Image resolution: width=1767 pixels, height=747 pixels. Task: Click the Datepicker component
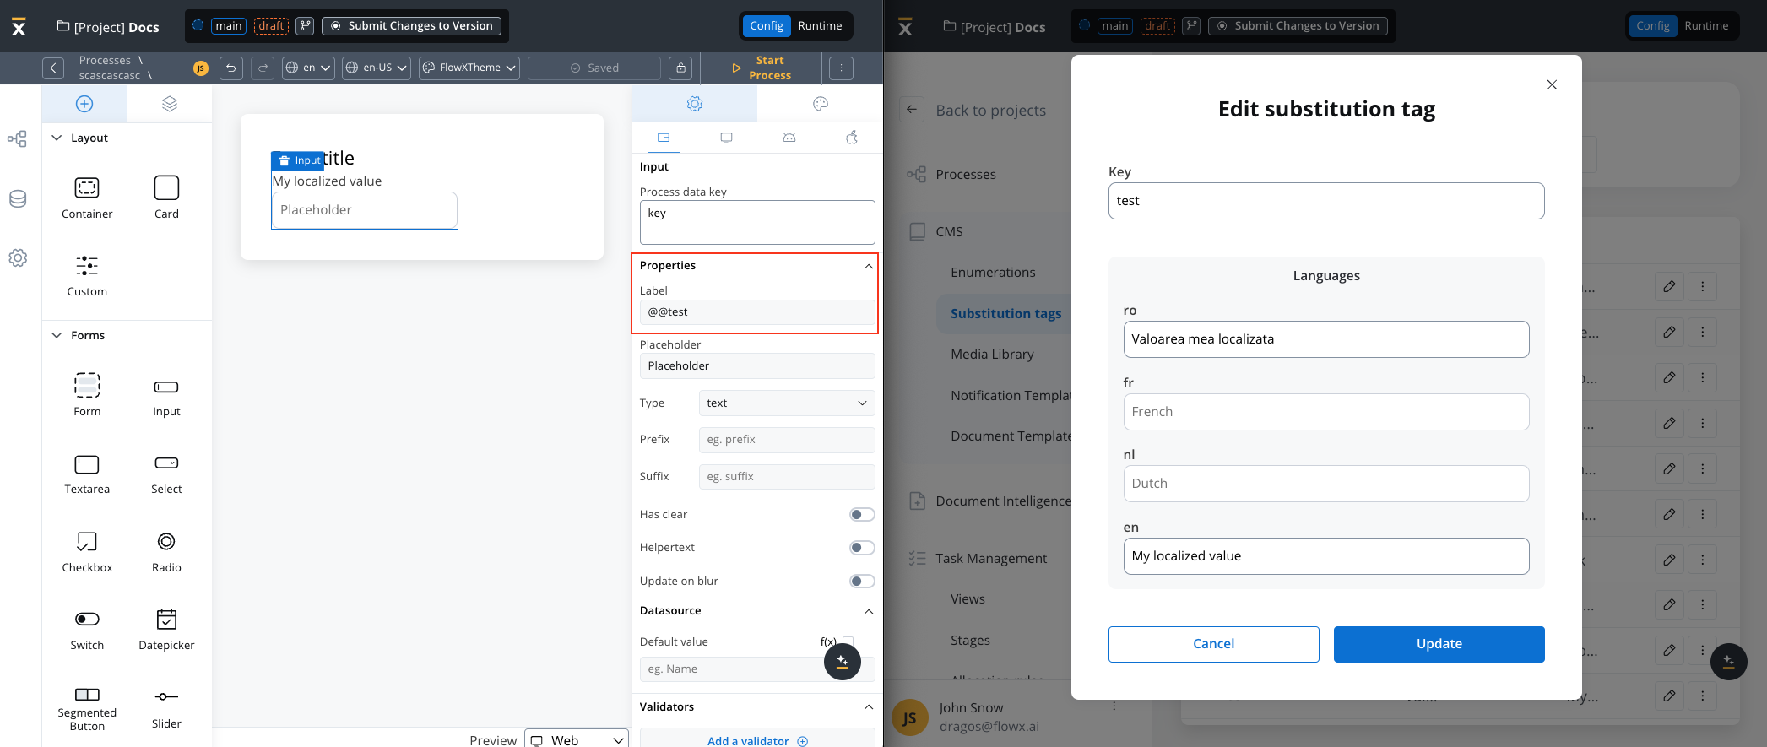(x=166, y=630)
